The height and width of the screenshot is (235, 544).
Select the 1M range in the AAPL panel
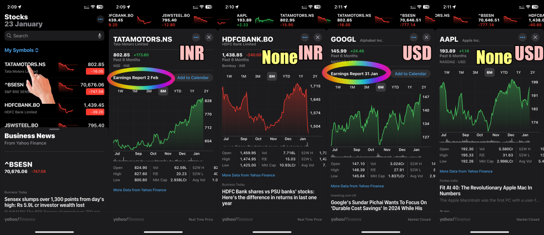461,72
